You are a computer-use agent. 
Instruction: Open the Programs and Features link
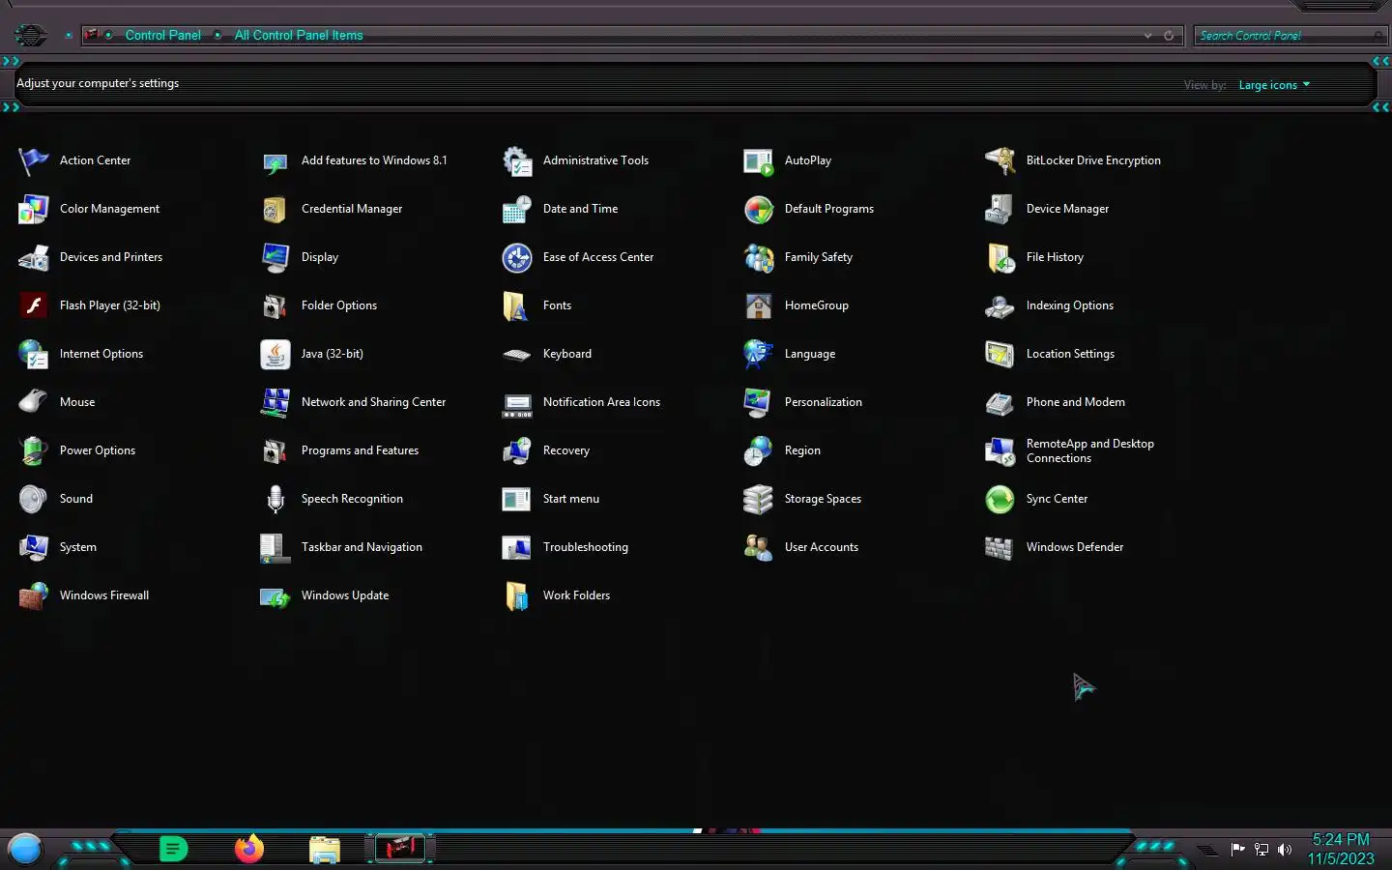coord(360,450)
